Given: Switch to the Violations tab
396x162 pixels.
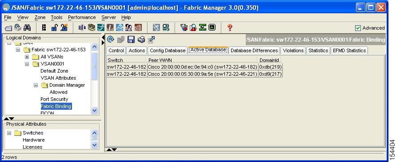Looking at the screenshot, I should [x=293, y=50].
